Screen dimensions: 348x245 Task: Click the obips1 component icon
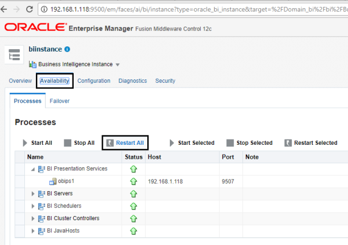(53, 182)
